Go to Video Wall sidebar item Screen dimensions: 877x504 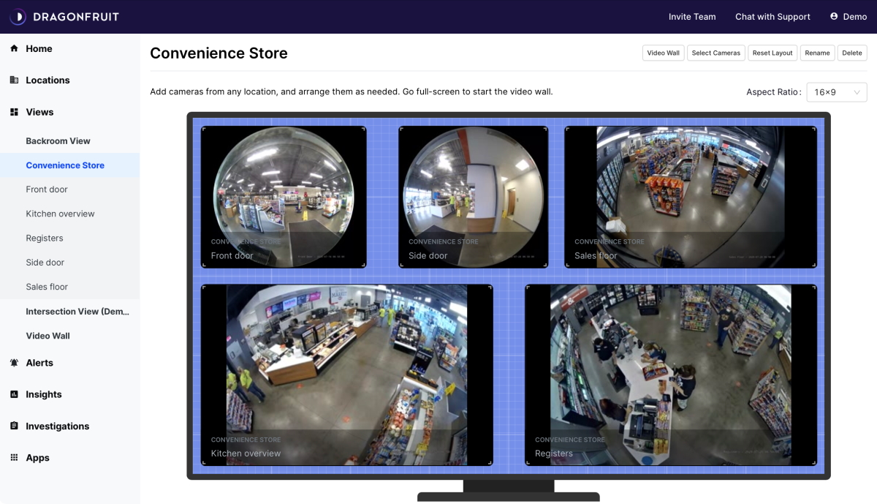pyautogui.click(x=48, y=336)
